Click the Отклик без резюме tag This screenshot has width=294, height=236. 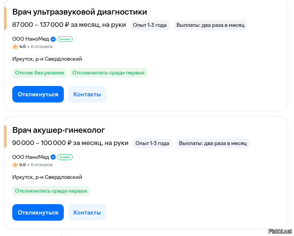tap(40, 73)
